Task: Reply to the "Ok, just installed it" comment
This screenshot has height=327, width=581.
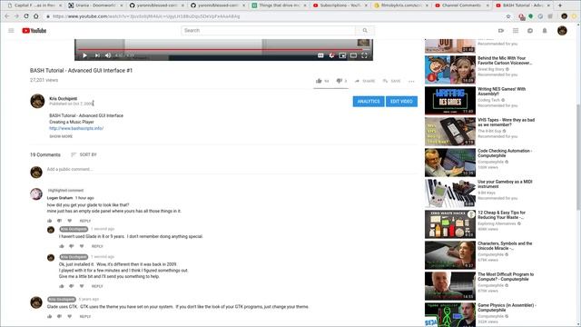Action: point(97,286)
